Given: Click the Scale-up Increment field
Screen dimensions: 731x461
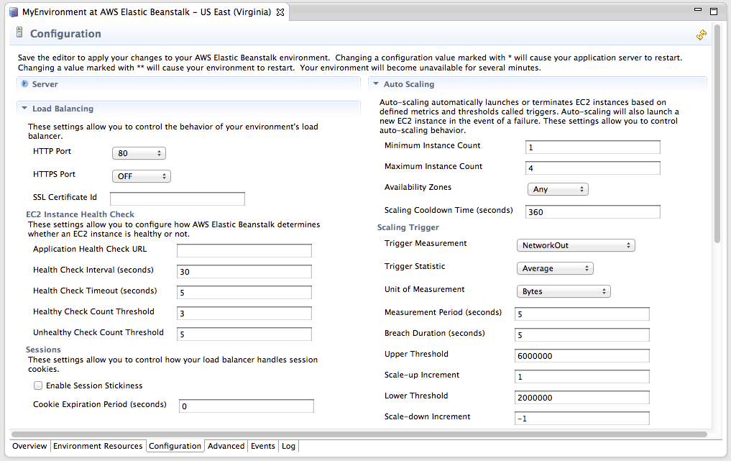Looking at the screenshot, I should point(581,377).
